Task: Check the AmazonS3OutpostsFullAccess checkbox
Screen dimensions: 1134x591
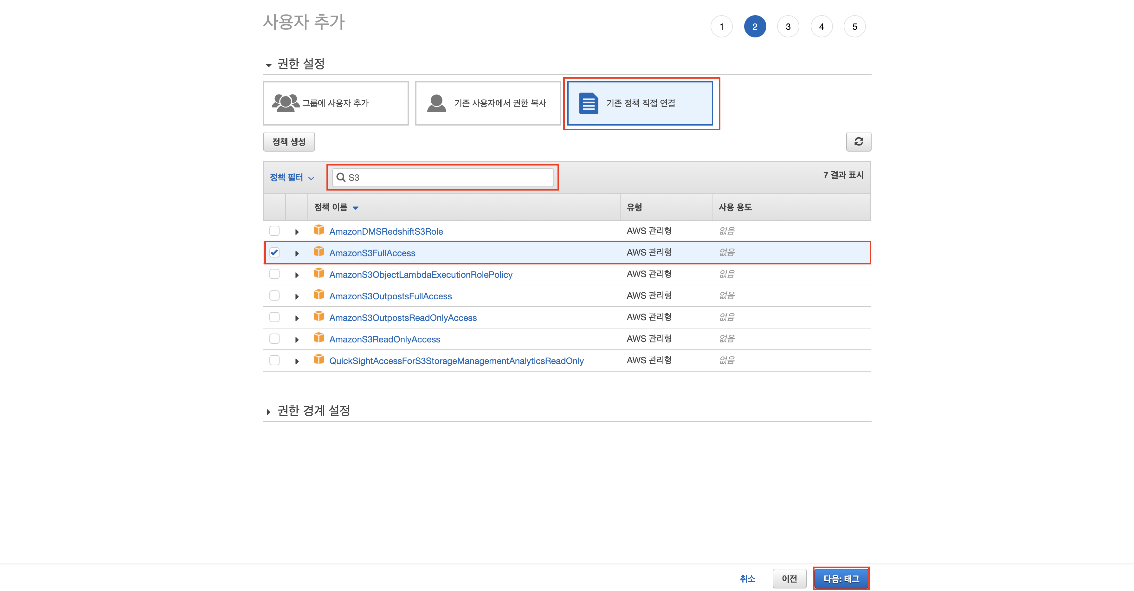Action: pos(274,295)
